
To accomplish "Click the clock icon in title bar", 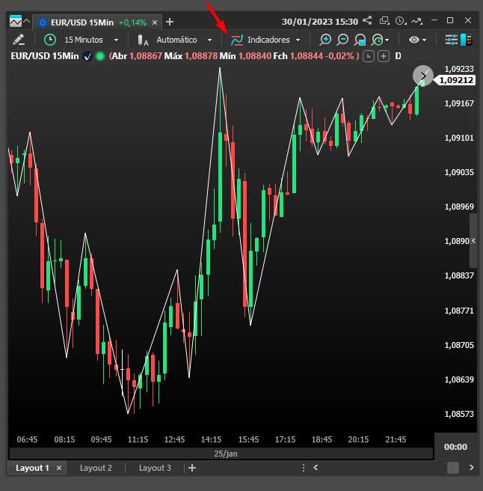I will (x=401, y=20).
